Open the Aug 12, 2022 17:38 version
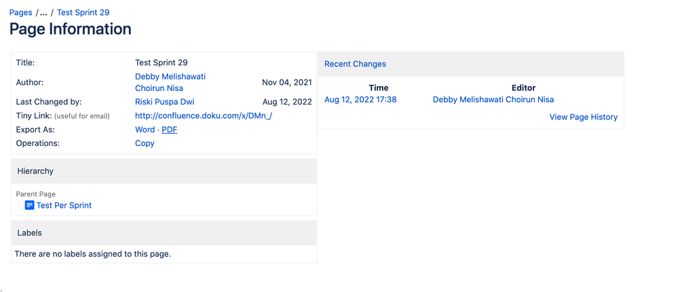Screen dimensions: 678x292 (x=360, y=100)
